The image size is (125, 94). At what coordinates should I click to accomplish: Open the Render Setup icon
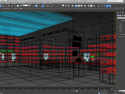coord(89,6)
